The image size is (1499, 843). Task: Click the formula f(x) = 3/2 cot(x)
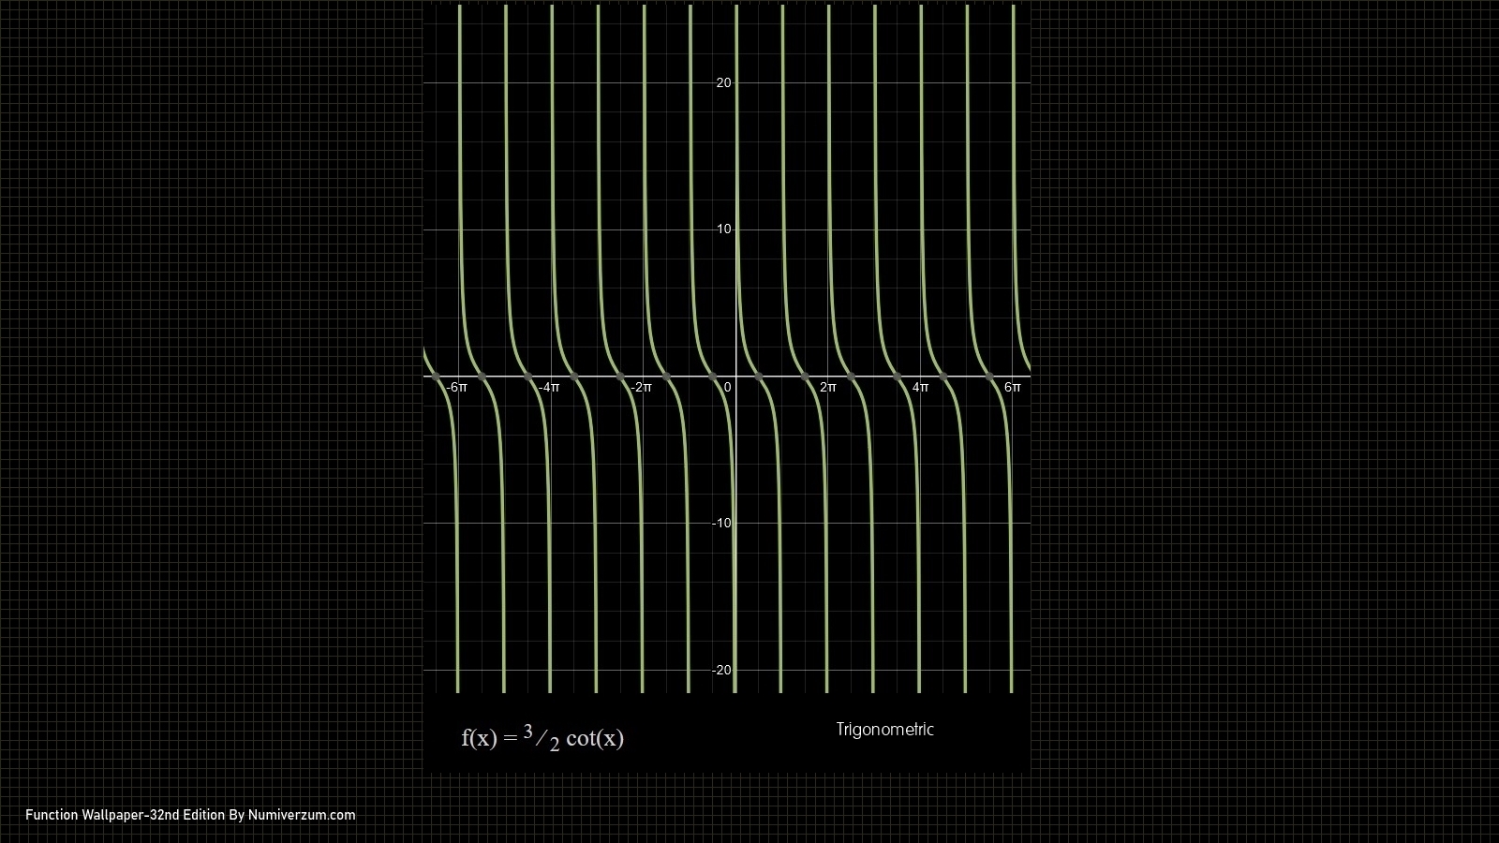point(542,738)
